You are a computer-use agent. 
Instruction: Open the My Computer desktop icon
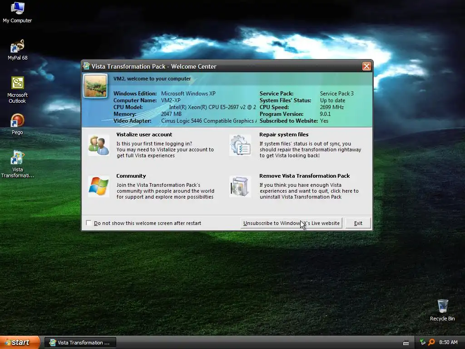[x=17, y=12]
